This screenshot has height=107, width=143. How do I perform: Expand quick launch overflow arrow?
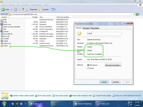pos(25,104)
